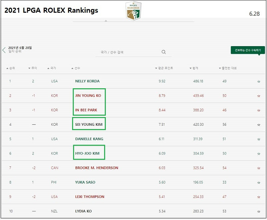Click the favorite star for Nelly Korda
Viewport: 267px width, 220px height.
(x=259, y=82)
